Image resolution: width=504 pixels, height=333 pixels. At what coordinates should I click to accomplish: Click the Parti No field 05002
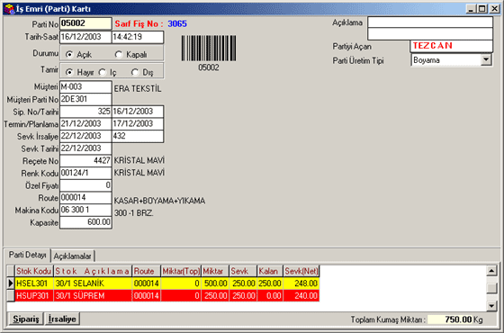[85, 23]
